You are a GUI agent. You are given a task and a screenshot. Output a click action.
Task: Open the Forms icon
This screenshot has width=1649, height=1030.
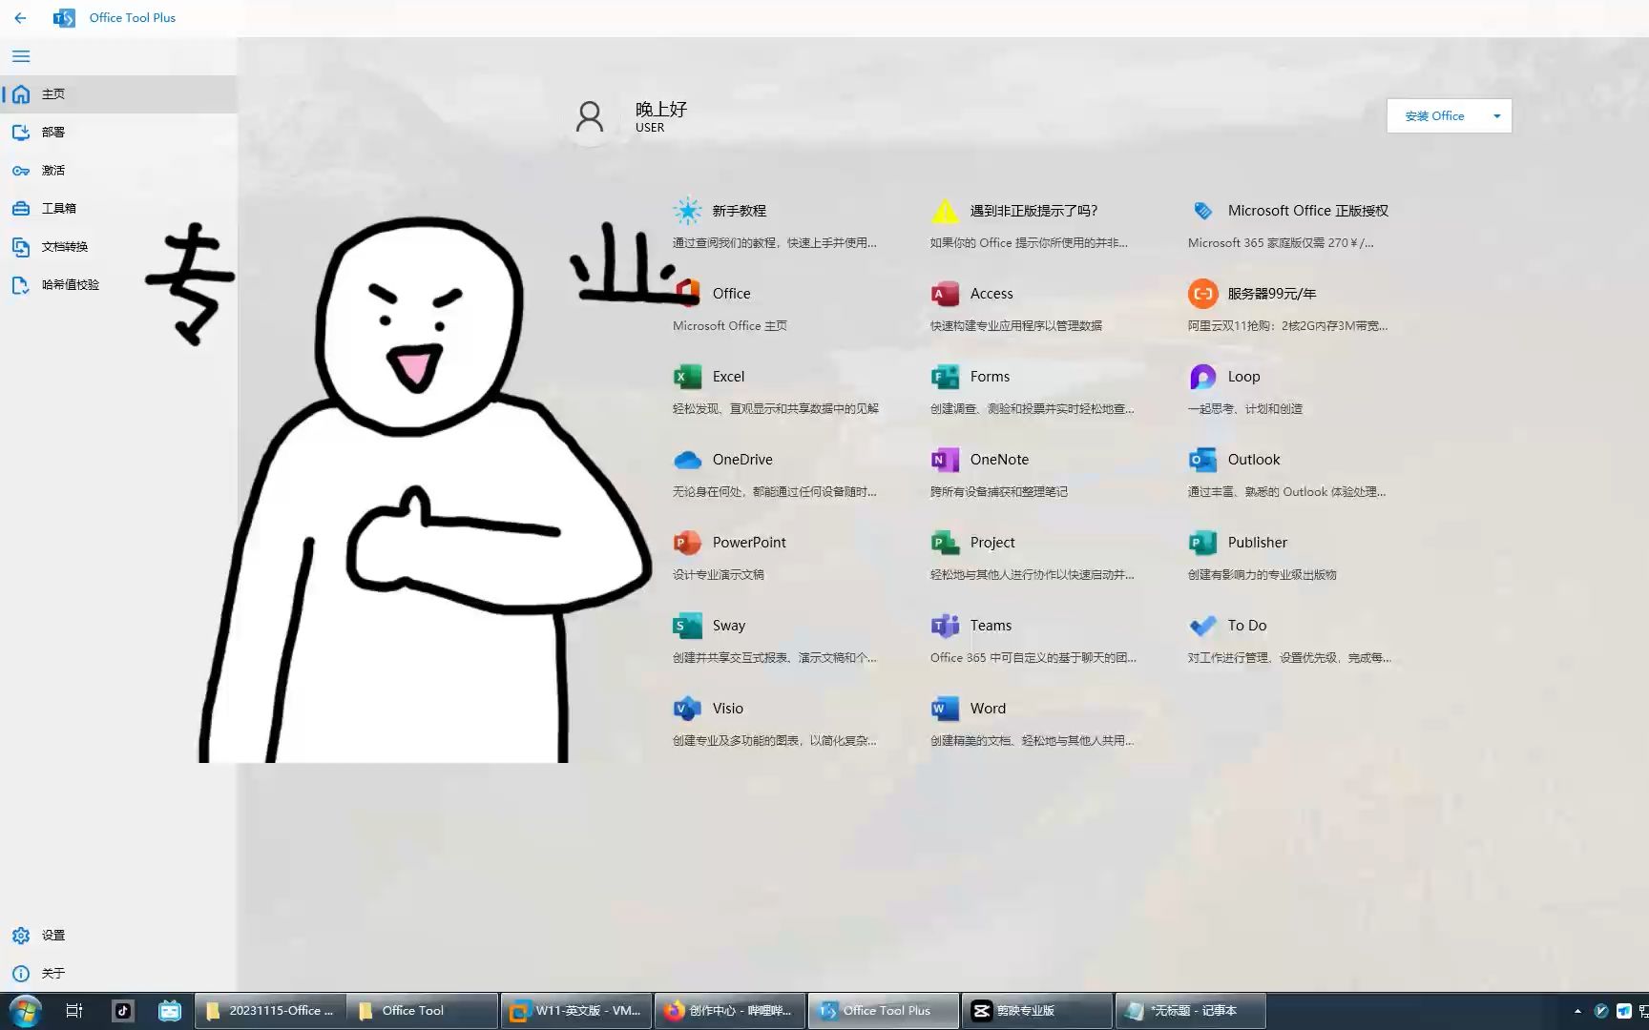pyautogui.click(x=945, y=377)
